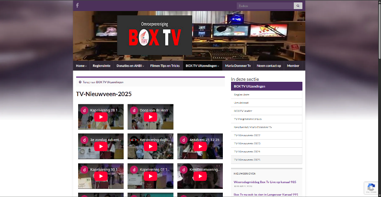Click the Kerstboomviering video thumbnail
Screen dimensions: 381x197
(x=200, y=176)
